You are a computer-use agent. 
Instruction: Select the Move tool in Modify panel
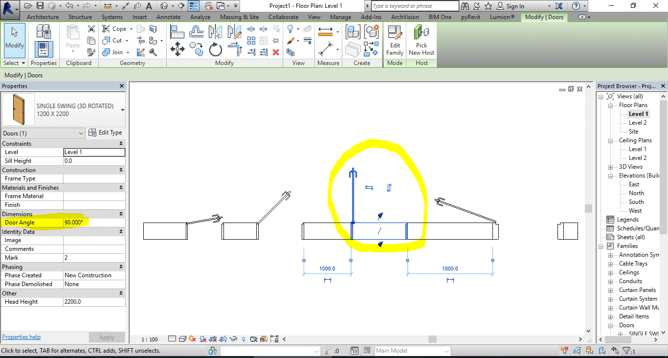point(177,49)
